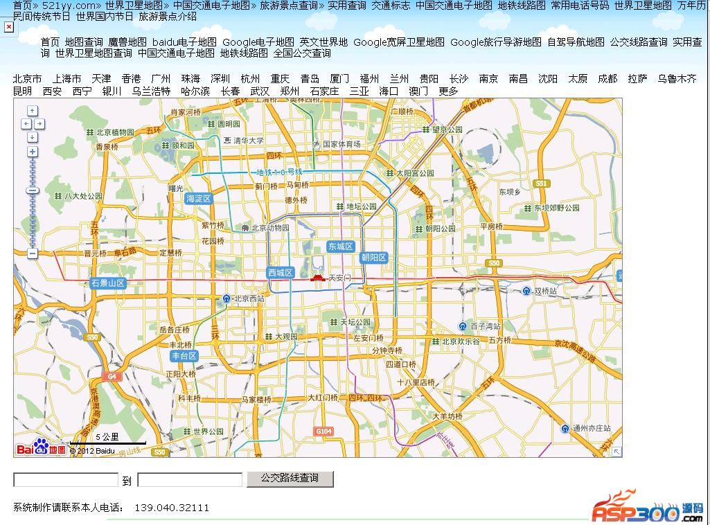Select the 西城区 district label
Viewport: 710px width, 525px height.
pos(281,272)
